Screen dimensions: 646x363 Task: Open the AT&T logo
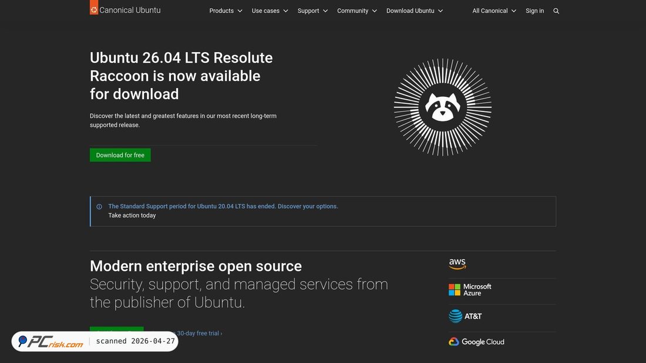tap(465, 316)
